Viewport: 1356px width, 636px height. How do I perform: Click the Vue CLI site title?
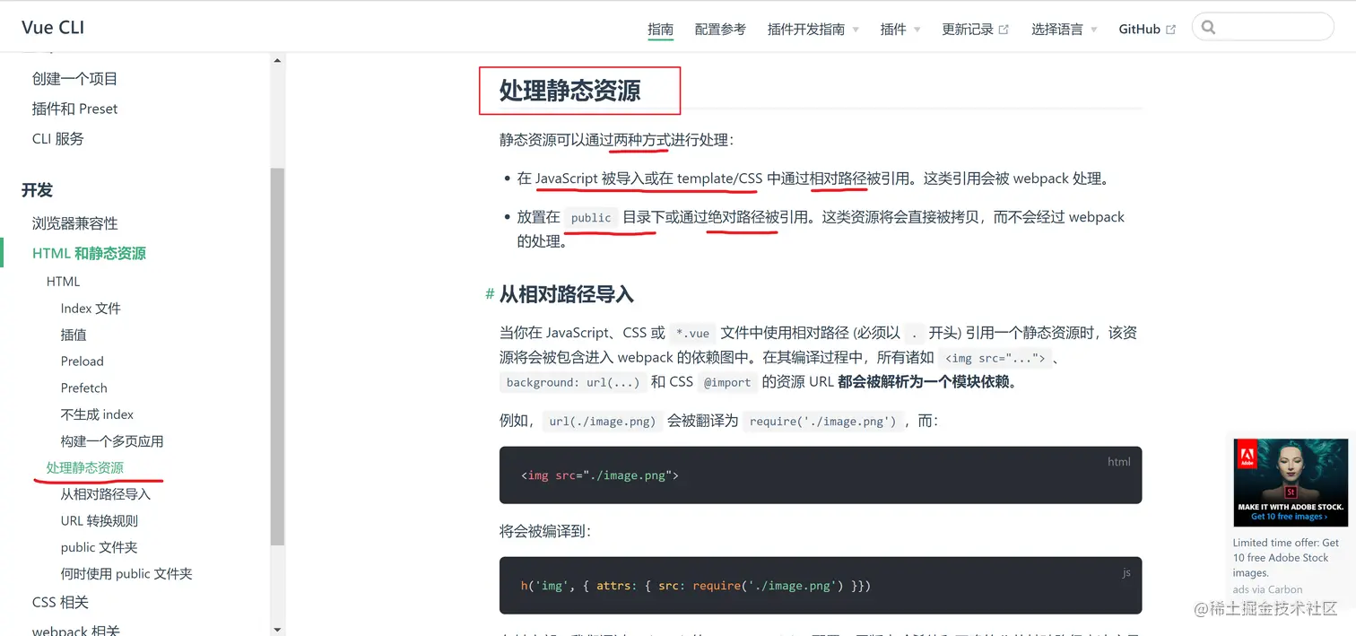53,27
